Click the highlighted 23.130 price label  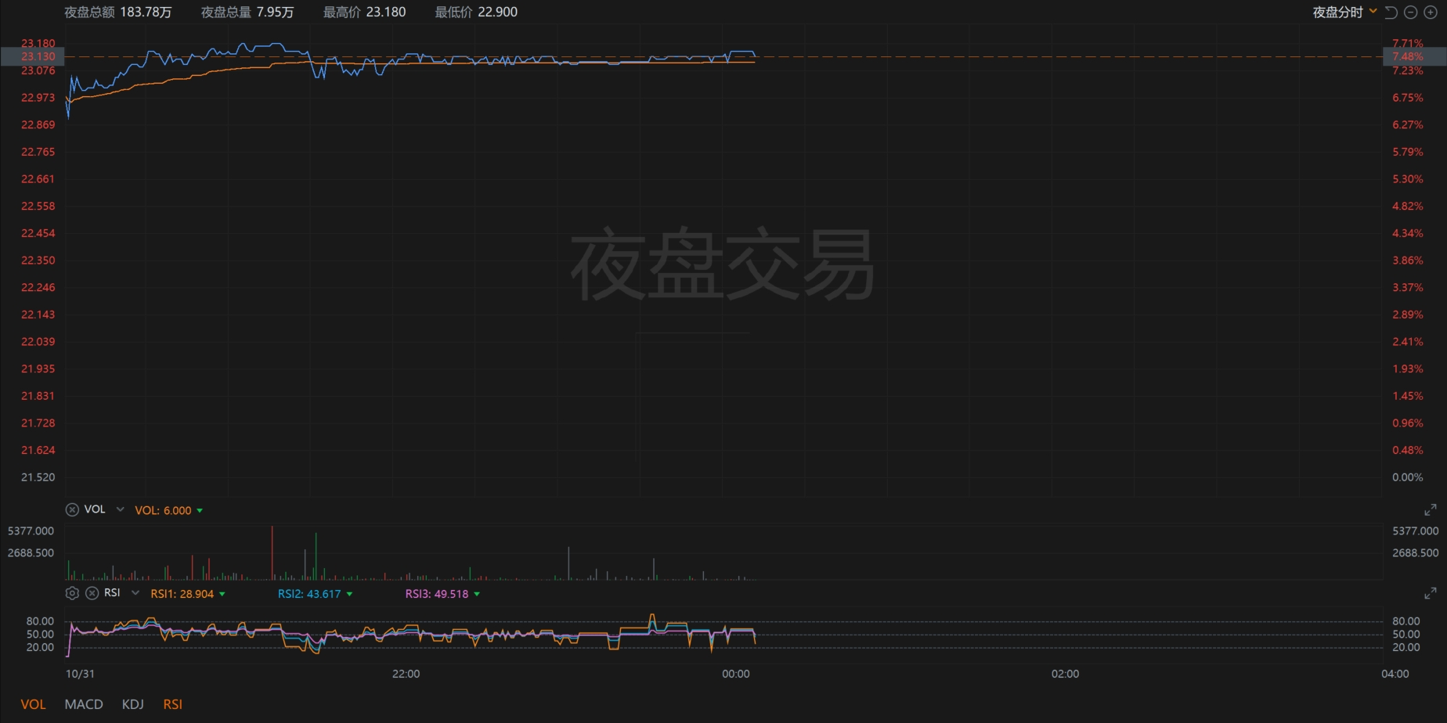33,56
